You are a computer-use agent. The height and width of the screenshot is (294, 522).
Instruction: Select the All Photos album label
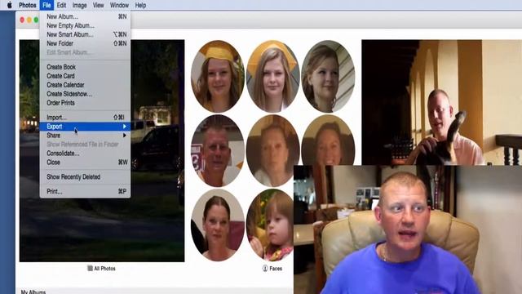(x=104, y=269)
